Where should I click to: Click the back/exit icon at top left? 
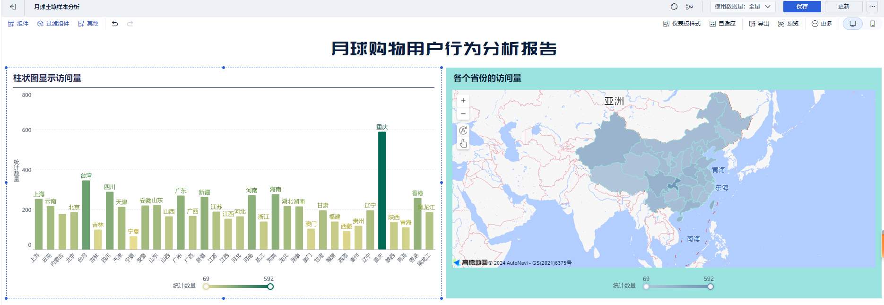(13, 7)
